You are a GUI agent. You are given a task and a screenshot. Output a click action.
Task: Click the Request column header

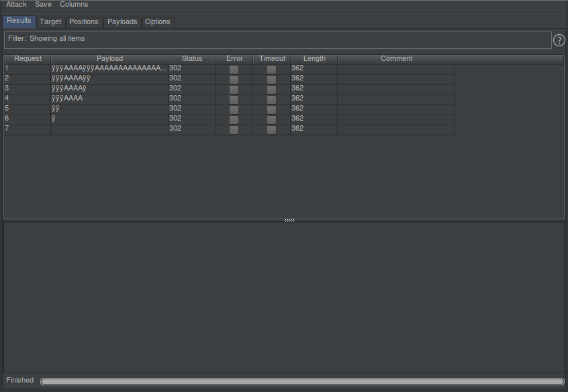tap(28, 59)
